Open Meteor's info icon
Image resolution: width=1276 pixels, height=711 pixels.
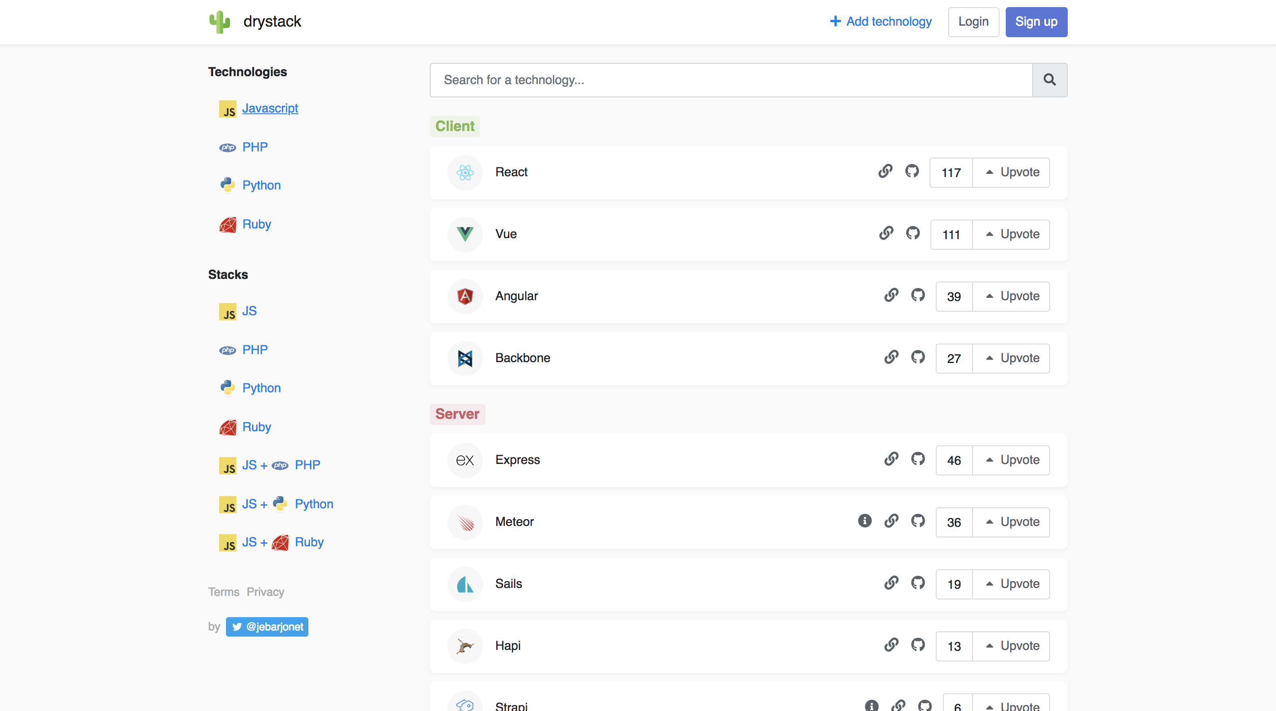coord(864,521)
